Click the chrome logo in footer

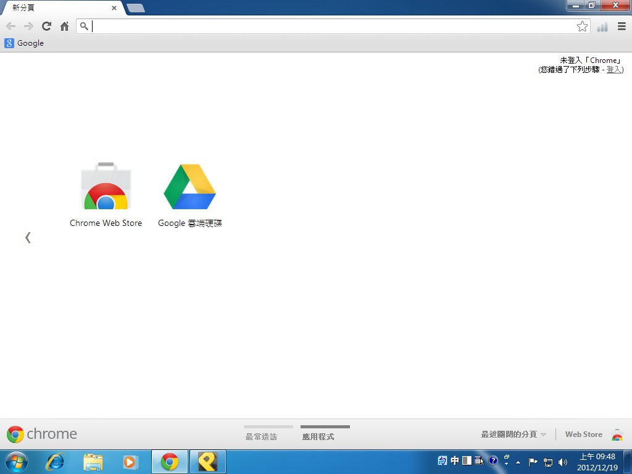coord(41,434)
